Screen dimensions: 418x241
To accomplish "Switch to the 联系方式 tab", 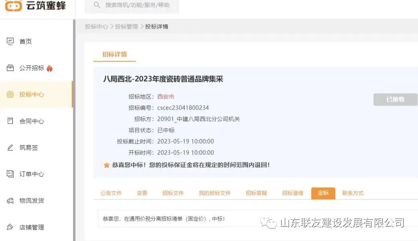I will pos(353,193).
